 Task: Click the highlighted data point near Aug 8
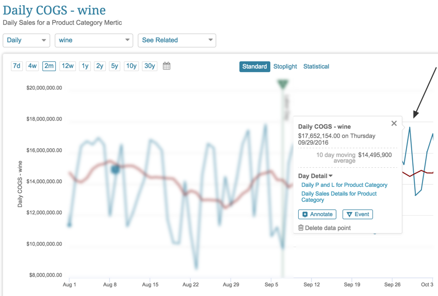click(x=116, y=168)
